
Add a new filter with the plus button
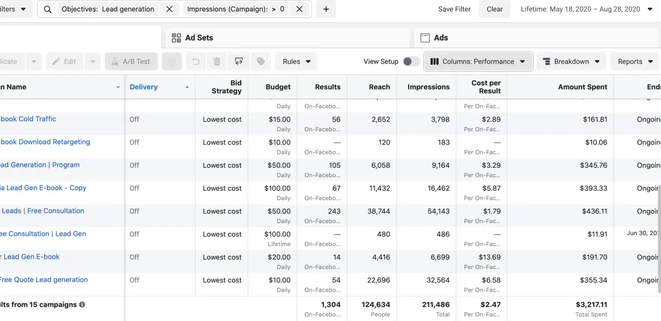pos(326,9)
